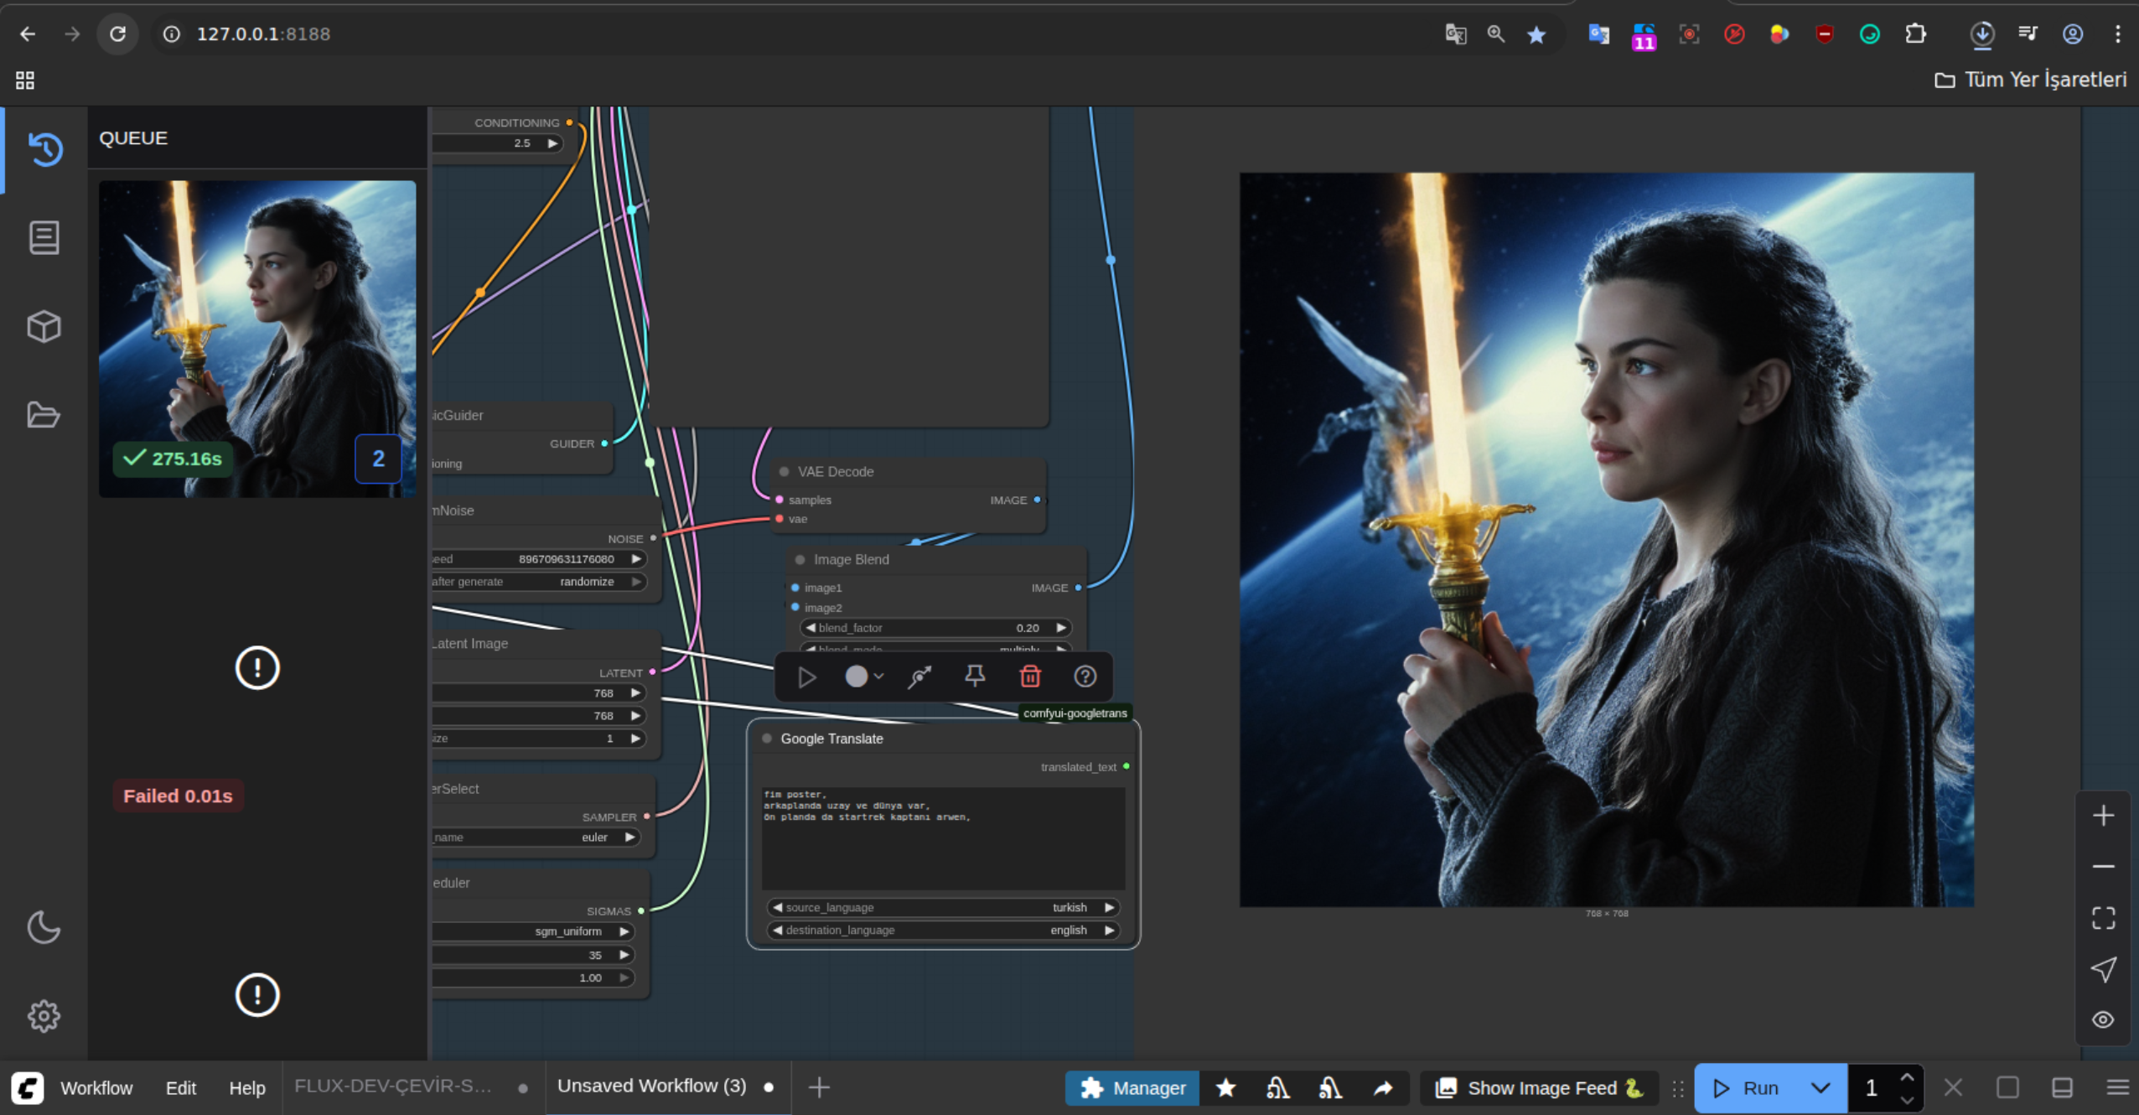Click the Manager button
2139x1115 pixels.
point(1132,1087)
